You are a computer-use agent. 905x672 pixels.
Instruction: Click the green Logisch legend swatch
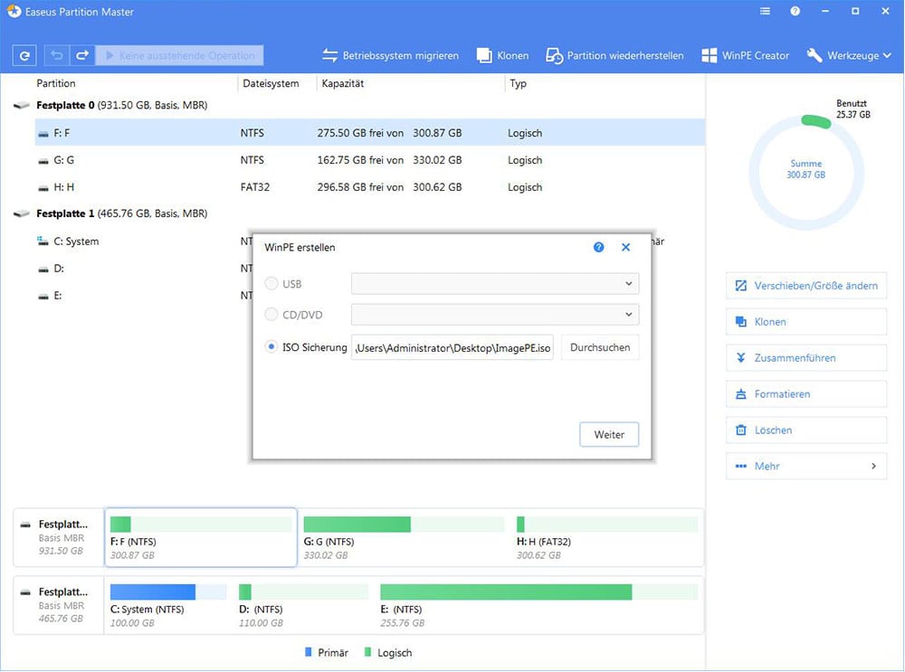(x=367, y=652)
